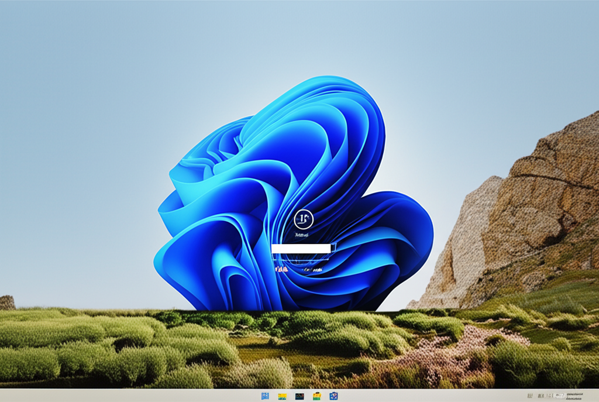Click the faint outlined box under the password field
Image resolution: width=599 pixels, height=402 pixels.
(x=302, y=259)
